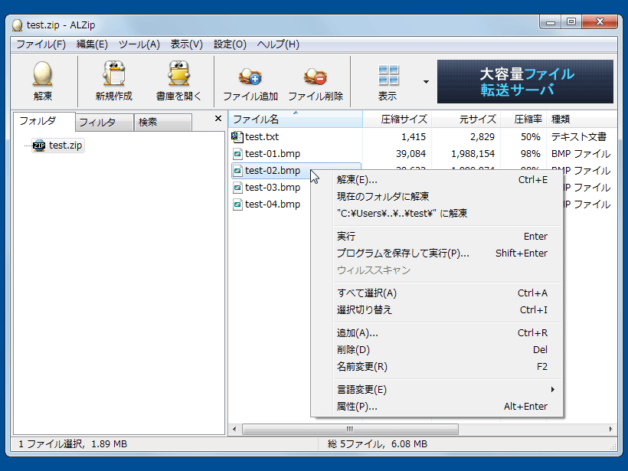The width and height of the screenshot is (628, 471).
Task: Click the 書庫を開く toolbar icon
Action: click(178, 74)
